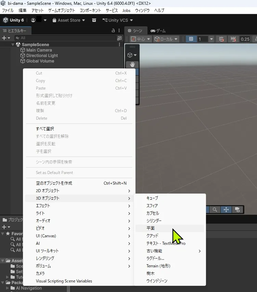
Task: Open the Unity account profile icon
Action: 33,20
